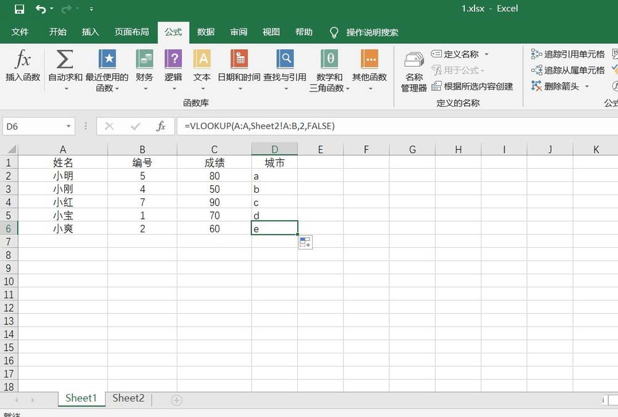Switch to the 帮助 ribbon tab
Screen dimensions: 618x417
pos(304,32)
